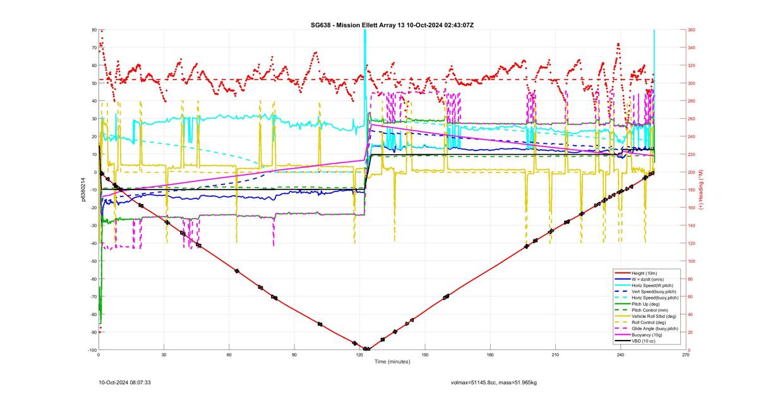Click x-axis tick label '150'
Viewport: 758px width, 393px height.
pyautogui.click(x=424, y=355)
